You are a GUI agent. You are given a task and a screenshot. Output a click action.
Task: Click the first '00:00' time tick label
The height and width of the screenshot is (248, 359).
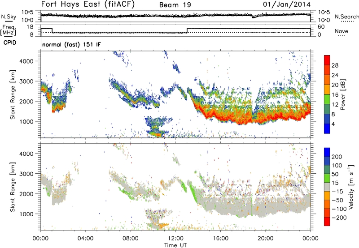pos(40,239)
